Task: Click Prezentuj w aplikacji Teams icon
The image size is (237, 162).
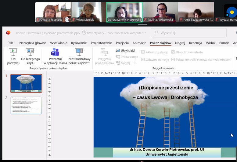Action: coord(55,52)
